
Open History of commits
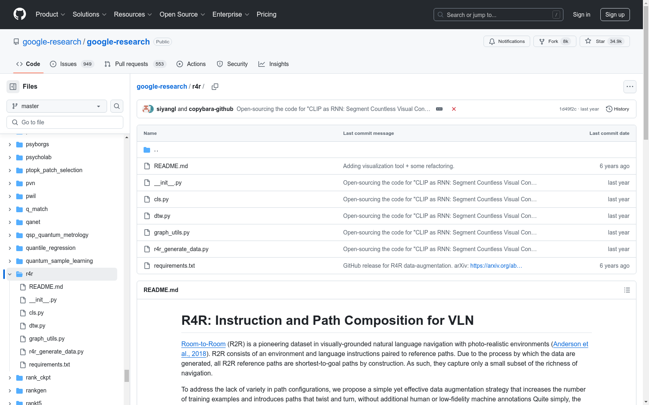(617, 109)
